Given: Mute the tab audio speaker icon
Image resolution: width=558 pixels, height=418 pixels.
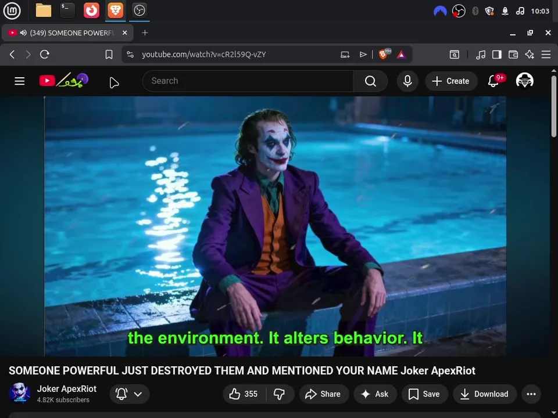Looking at the screenshot, I should [x=23, y=33].
